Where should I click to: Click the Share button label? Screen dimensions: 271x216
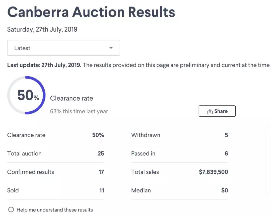tap(221, 111)
